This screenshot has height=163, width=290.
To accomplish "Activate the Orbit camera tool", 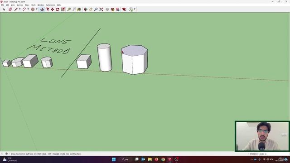I will pyautogui.click(x=86, y=9).
